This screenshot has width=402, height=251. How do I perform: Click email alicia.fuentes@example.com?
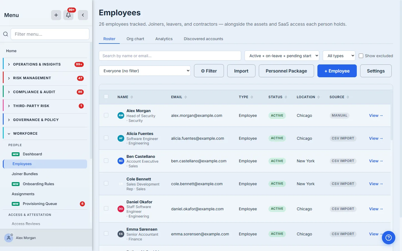[198, 138]
